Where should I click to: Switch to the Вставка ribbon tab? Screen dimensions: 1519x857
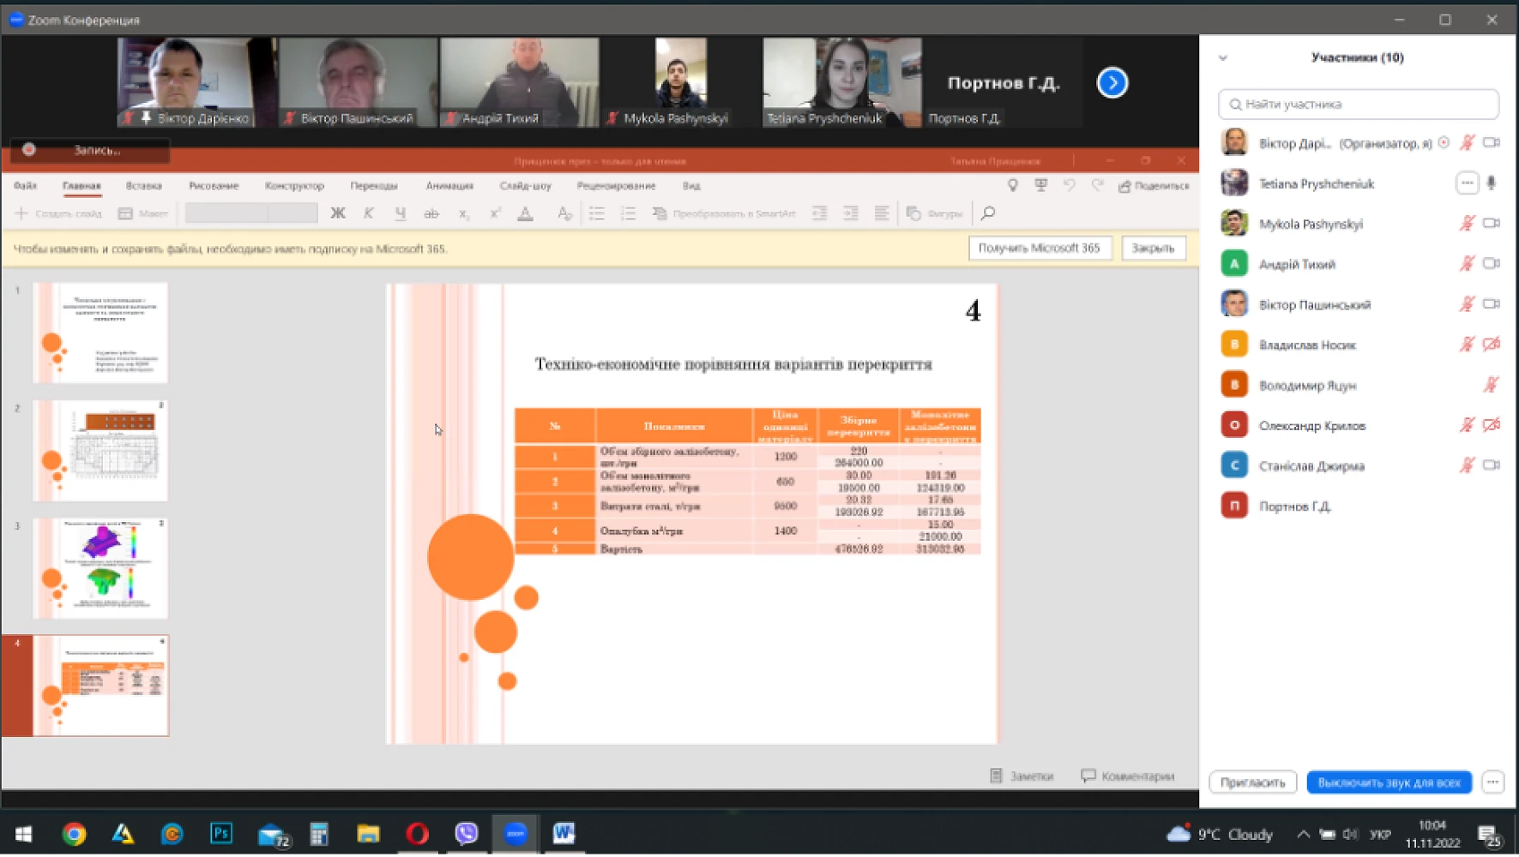point(144,185)
